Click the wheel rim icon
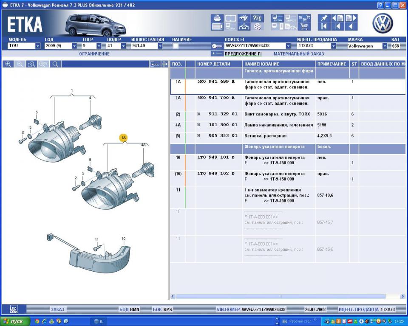 [x=257, y=26]
